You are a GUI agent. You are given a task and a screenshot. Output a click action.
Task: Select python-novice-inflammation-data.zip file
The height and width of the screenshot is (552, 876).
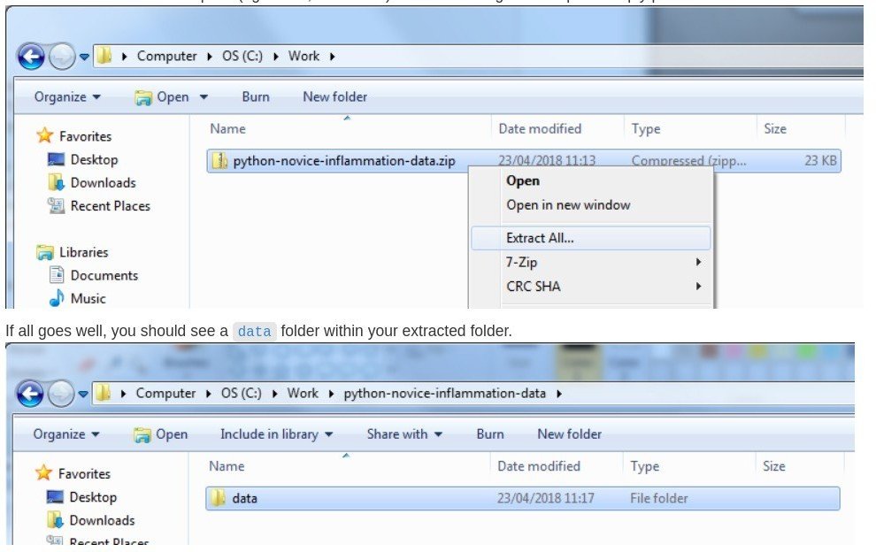(x=524, y=161)
